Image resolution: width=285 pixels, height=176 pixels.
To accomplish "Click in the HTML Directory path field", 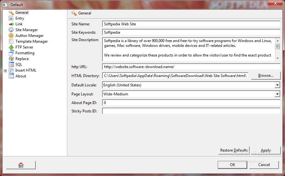I will [175, 75].
